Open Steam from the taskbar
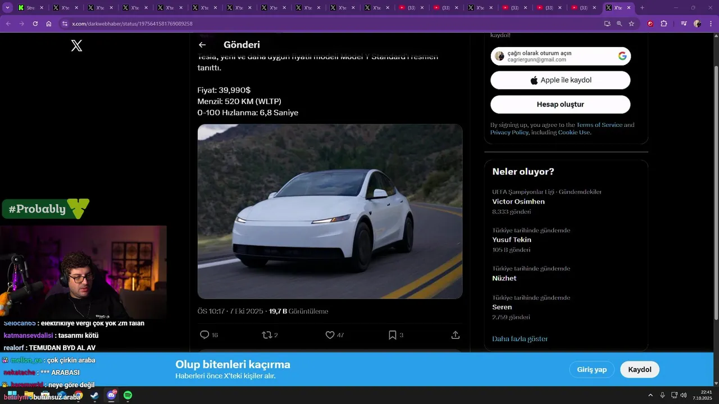Screen dimensions: 719x404 (94, 396)
